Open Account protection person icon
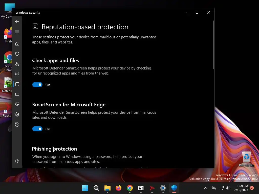Image resolution: width=259 pixels, height=194 pixels. point(17,64)
